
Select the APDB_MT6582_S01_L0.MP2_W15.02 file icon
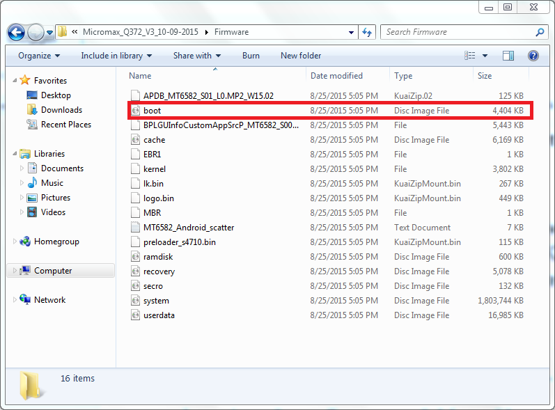coord(136,95)
